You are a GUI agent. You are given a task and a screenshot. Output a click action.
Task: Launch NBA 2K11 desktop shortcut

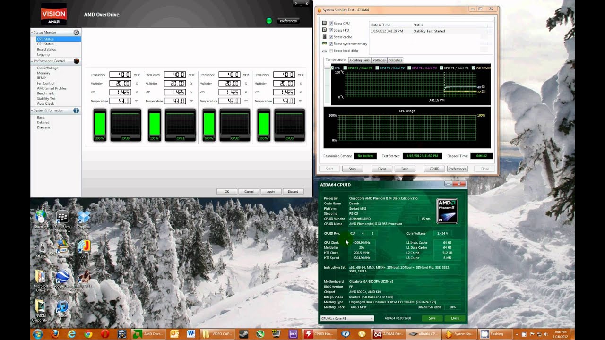click(x=84, y=279)
